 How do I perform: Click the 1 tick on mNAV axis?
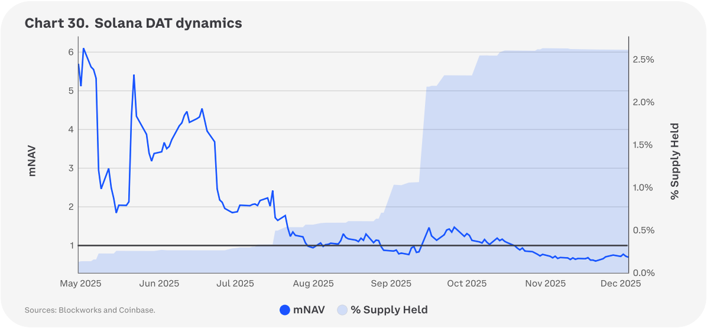coord(70,245)
